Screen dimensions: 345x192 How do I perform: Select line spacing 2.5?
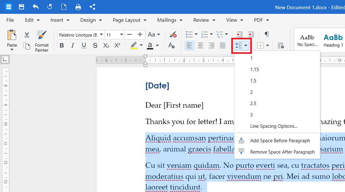(x=277, y=104)
